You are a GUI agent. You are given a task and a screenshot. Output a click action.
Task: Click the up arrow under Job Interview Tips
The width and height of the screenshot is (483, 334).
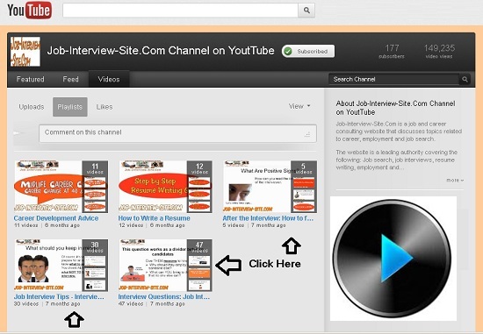pos(75,320)
